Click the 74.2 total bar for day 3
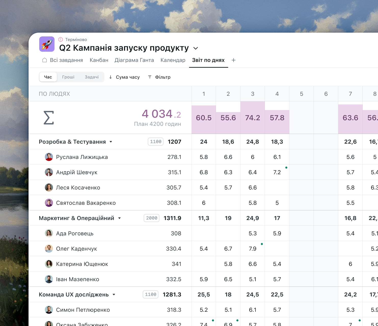This screenshot has height=326, width=378. [252, 118]
